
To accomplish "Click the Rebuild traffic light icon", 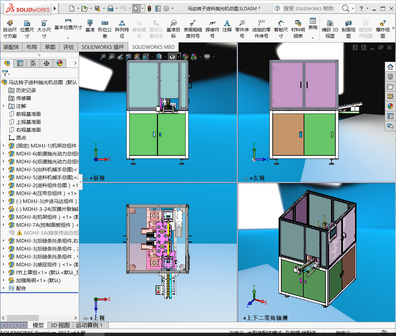I will (149, 9).
